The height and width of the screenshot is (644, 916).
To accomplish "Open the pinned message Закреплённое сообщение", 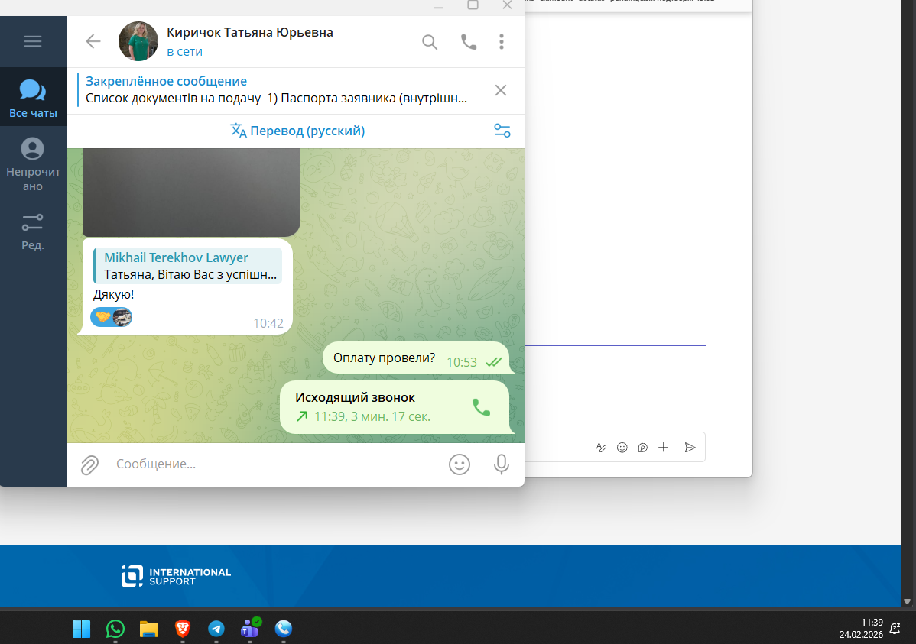I will [x=276, y=90].
